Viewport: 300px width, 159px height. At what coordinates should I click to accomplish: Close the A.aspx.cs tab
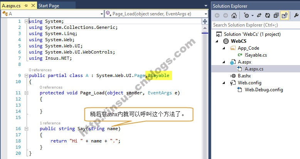point(34,6)
